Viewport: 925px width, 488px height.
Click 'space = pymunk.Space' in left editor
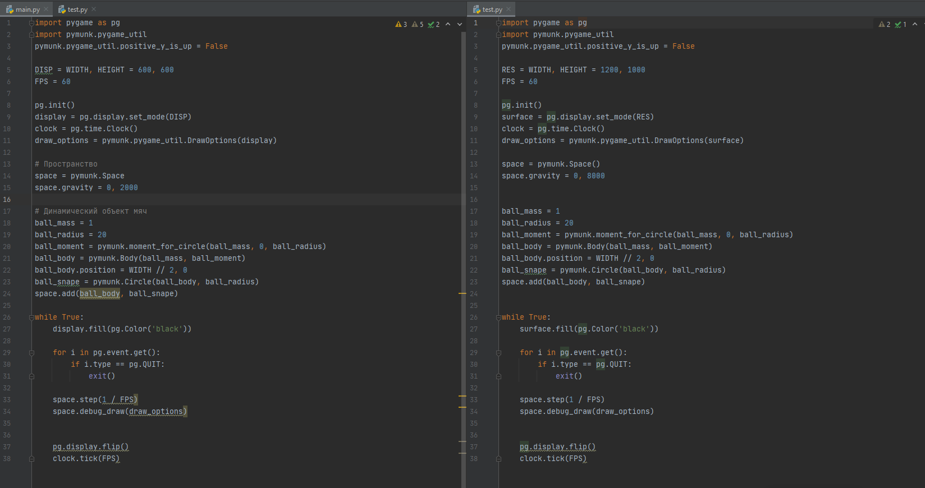point(80,176)
